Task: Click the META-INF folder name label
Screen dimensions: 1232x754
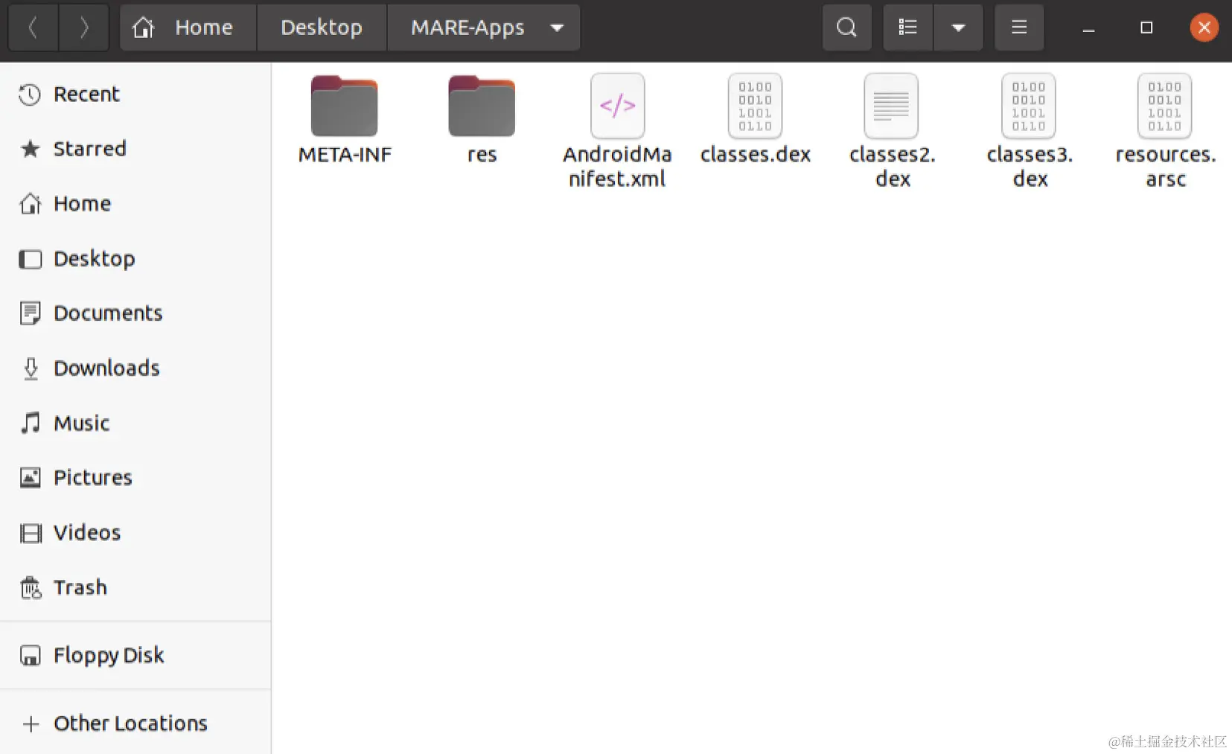Action: point(345,155)
